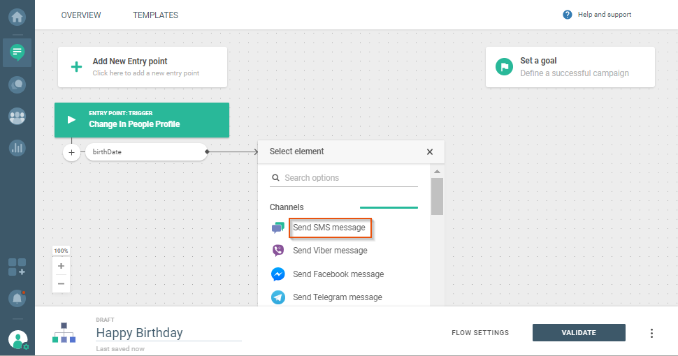Image resolution: width=678 pixels, height=356 pixels.
Task: Open the Apps add-ons sidebar icon
Action: [x=17, y=267]
